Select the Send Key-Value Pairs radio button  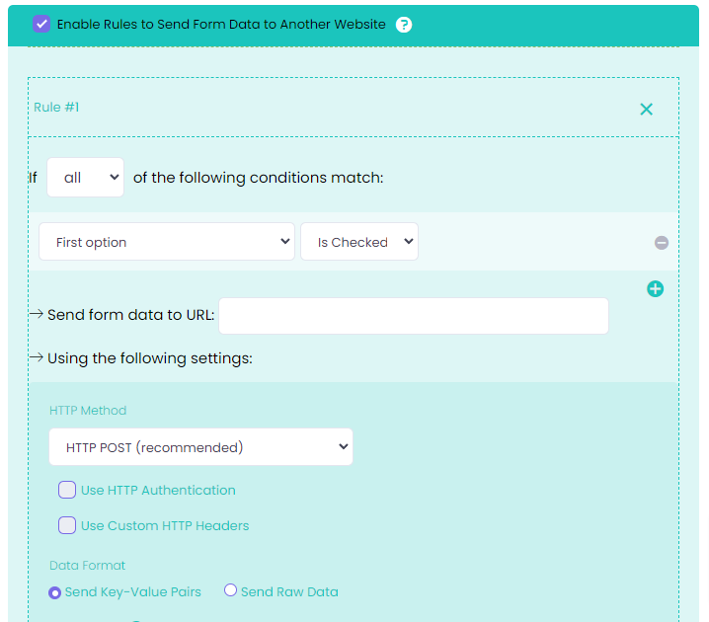pos(55,592)
